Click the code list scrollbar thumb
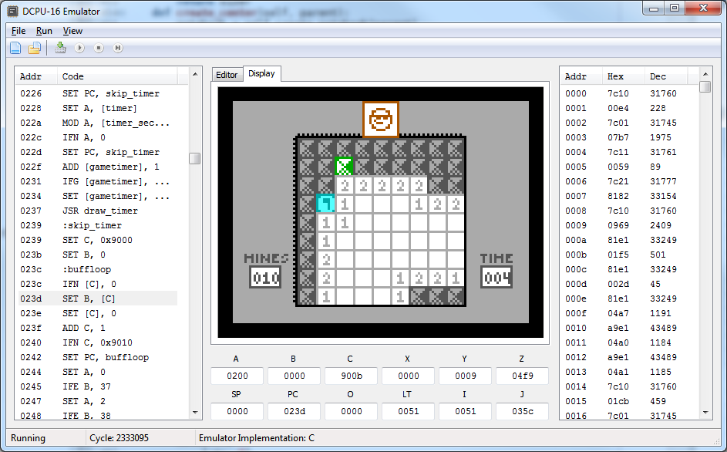Viewport: 727px width, 452px height. 195,158
